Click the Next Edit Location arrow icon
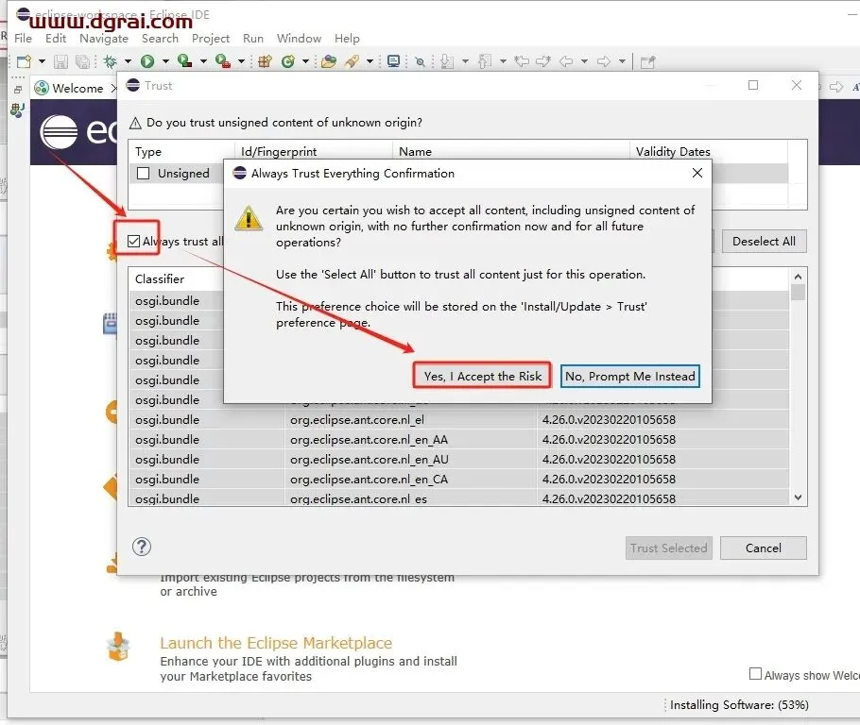 tap(543, 61)
